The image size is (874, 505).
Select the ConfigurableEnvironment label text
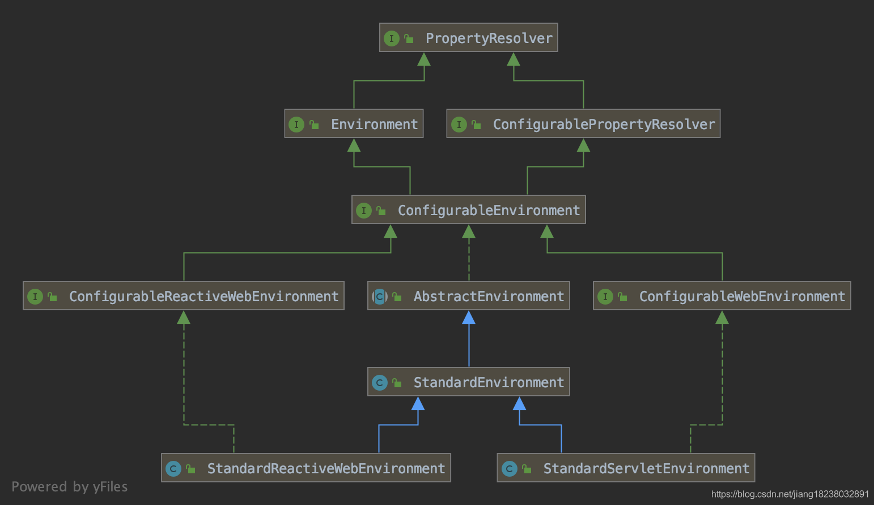[489, 211]
